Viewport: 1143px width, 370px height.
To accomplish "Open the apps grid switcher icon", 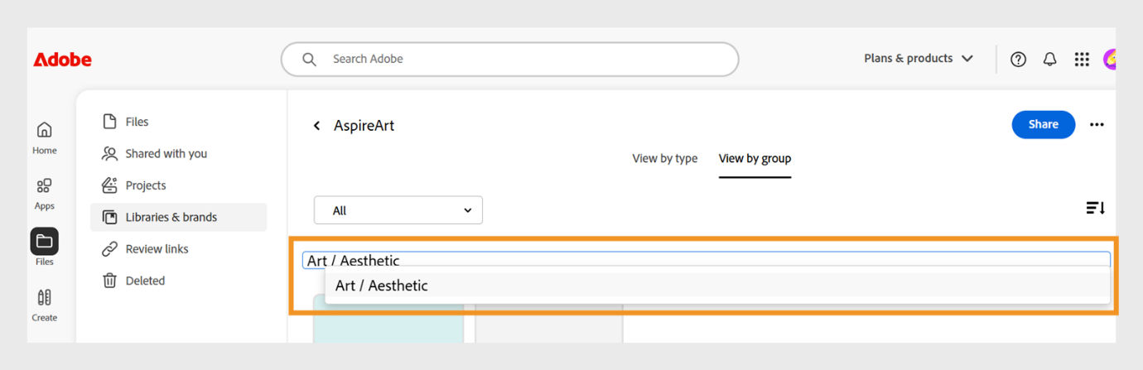I will coord(1081,59).
